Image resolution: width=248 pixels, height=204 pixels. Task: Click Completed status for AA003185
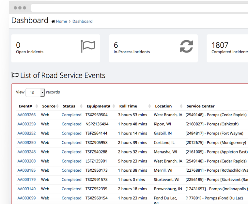(71, 170)
